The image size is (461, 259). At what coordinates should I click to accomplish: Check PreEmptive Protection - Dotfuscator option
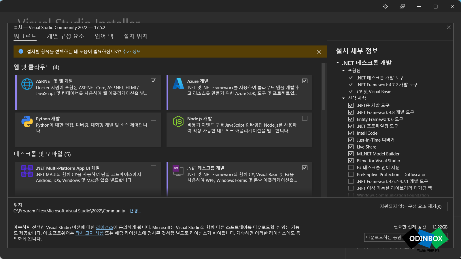[x=351, y=174]
